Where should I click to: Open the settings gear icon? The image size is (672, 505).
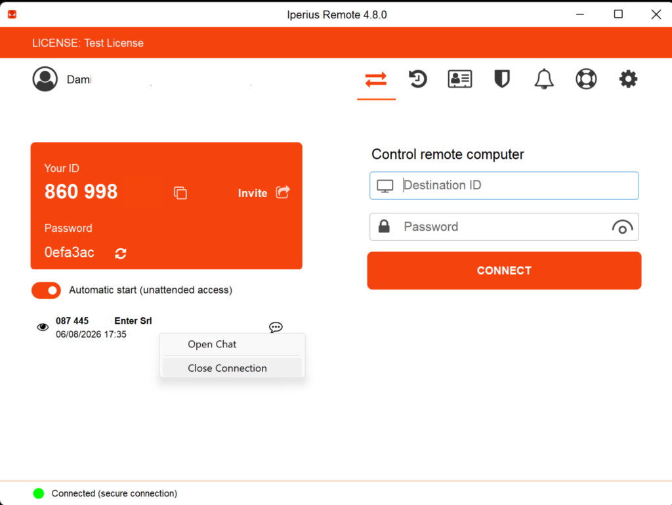point(628,79)
